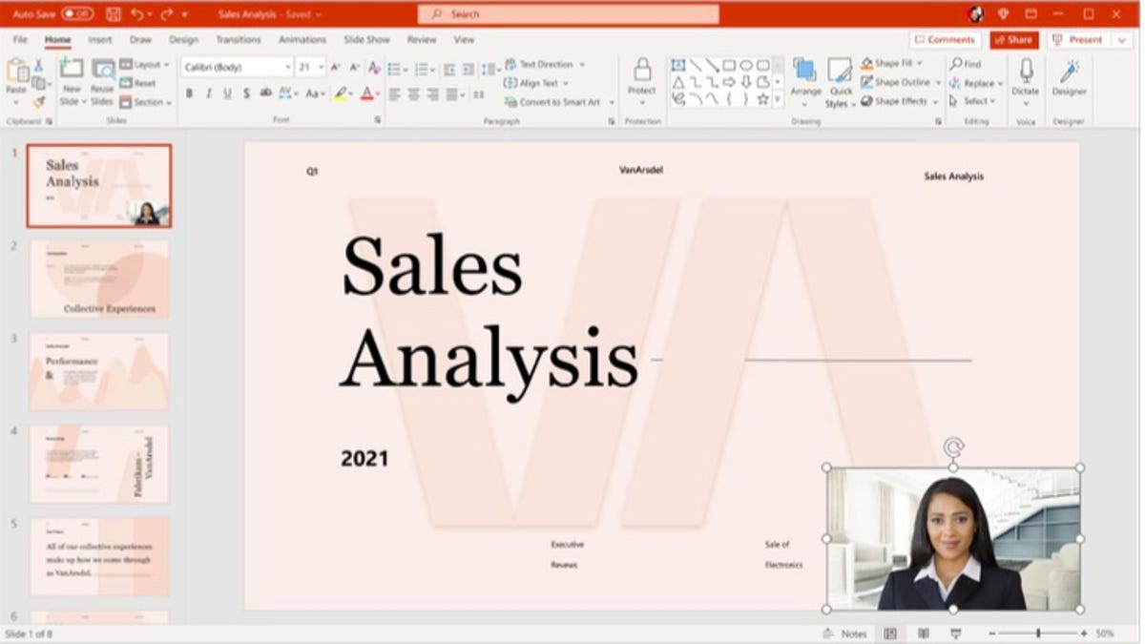Image resolution: width=1145 pixels, height=644 pixels.
Task: Open the Arrange tool in Drawing group
Action: click(805, 73)
